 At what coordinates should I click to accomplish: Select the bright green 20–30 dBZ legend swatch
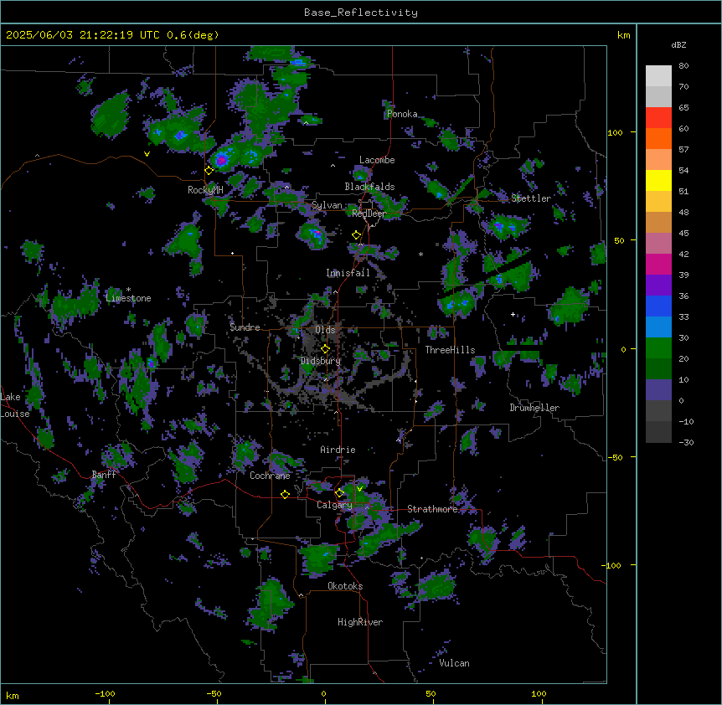click(x=658, y=348)
